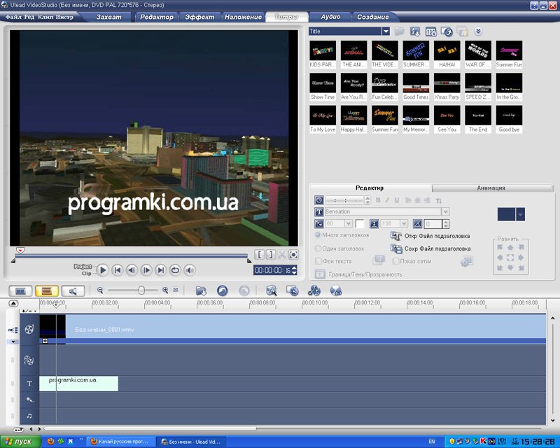
Task: Move the timeline zoom slider
Action: pos(141,290)
